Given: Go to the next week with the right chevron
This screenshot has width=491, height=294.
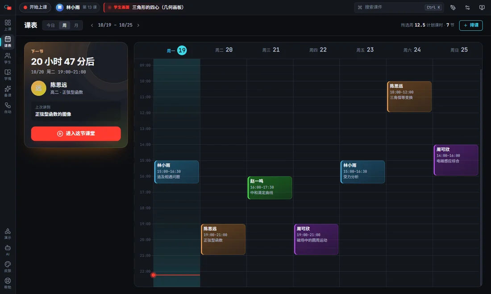Looking at the screenshot, I should tap(138, 25).
